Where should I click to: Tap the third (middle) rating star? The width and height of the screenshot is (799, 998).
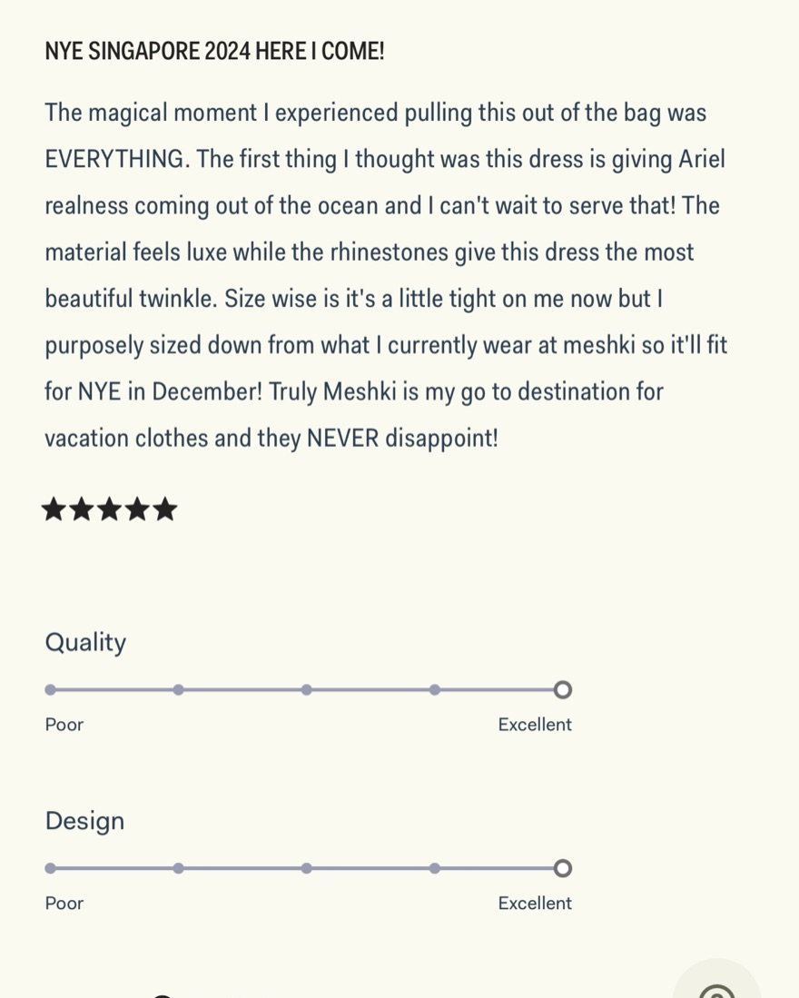coord(109,509)
